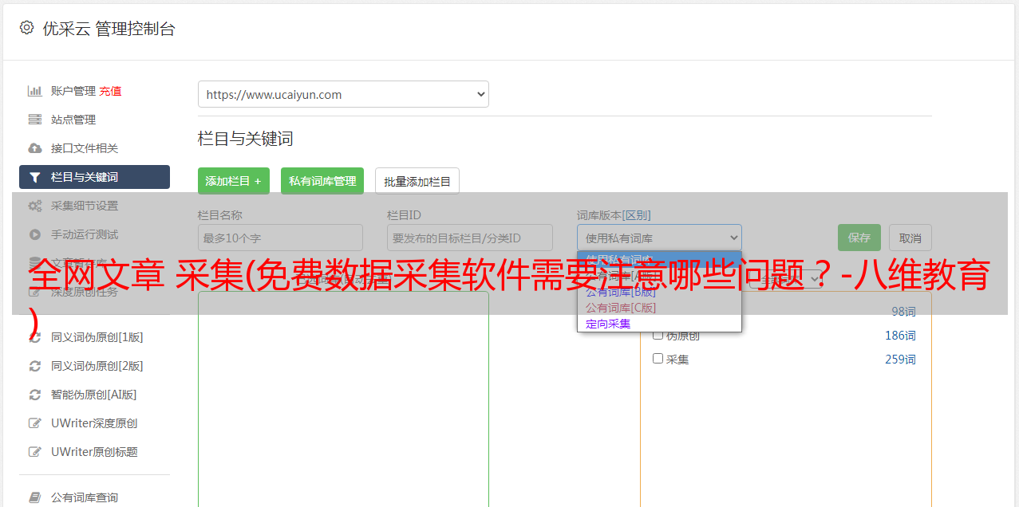Click the green 添加栏目 + button
The height and width of the screenshot is (507, 1019).
point(234,181)
